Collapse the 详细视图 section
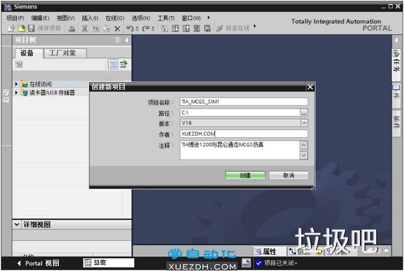 tap(17, 224)
